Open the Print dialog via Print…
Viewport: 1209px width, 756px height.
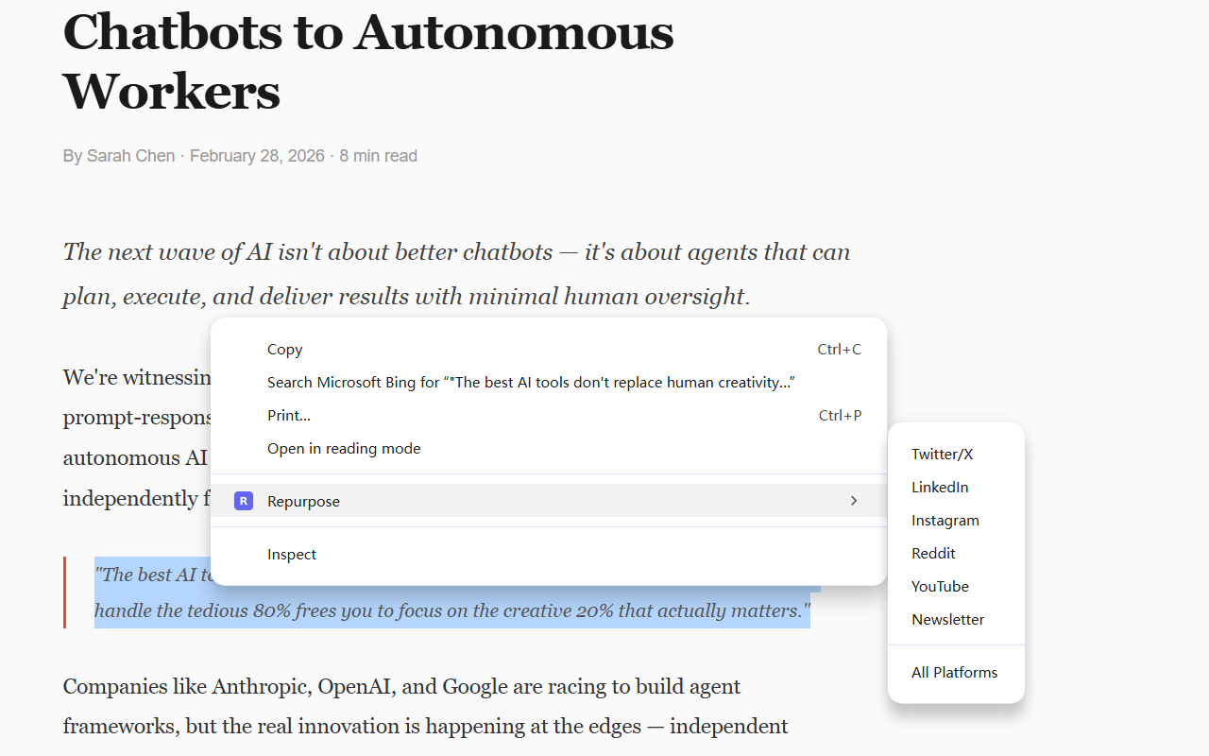click(x=288, y=415)
